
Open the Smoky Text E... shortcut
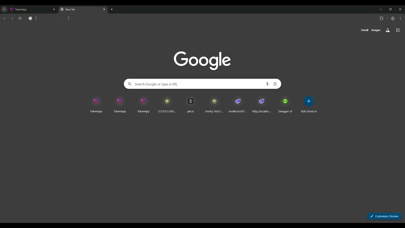tap(214, 105)
